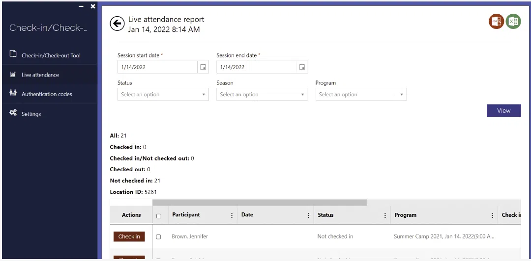The height and width of the screenshot is (261, 531).
Task: Open Status column options menu
Action: coord(385,215)
